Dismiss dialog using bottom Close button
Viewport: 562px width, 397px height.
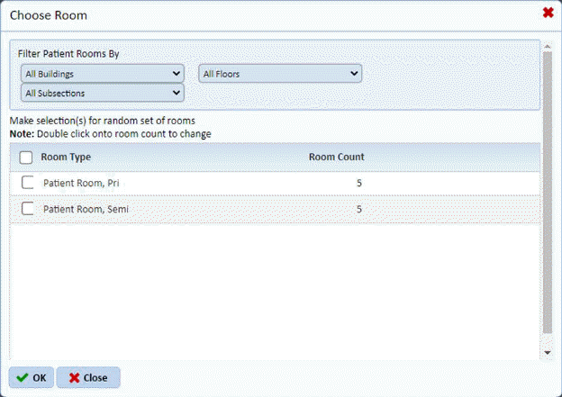tap(88, 377)
